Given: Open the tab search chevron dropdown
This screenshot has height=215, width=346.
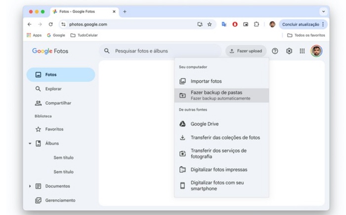Looking at the screenshot, I should pyautogui.click(x=323, y=11).
